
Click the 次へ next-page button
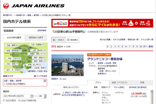145,47
